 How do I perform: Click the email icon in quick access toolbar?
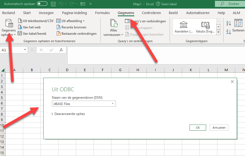83,4
